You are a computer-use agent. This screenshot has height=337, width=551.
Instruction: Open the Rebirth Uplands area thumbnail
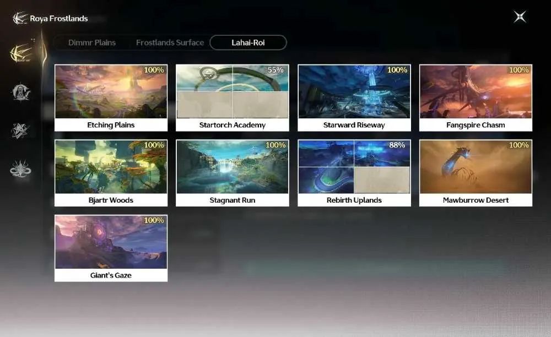pos(354,167)
